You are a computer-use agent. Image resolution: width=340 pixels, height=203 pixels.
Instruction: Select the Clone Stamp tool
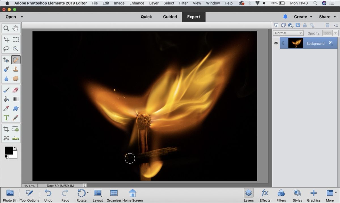pos(16,69)
